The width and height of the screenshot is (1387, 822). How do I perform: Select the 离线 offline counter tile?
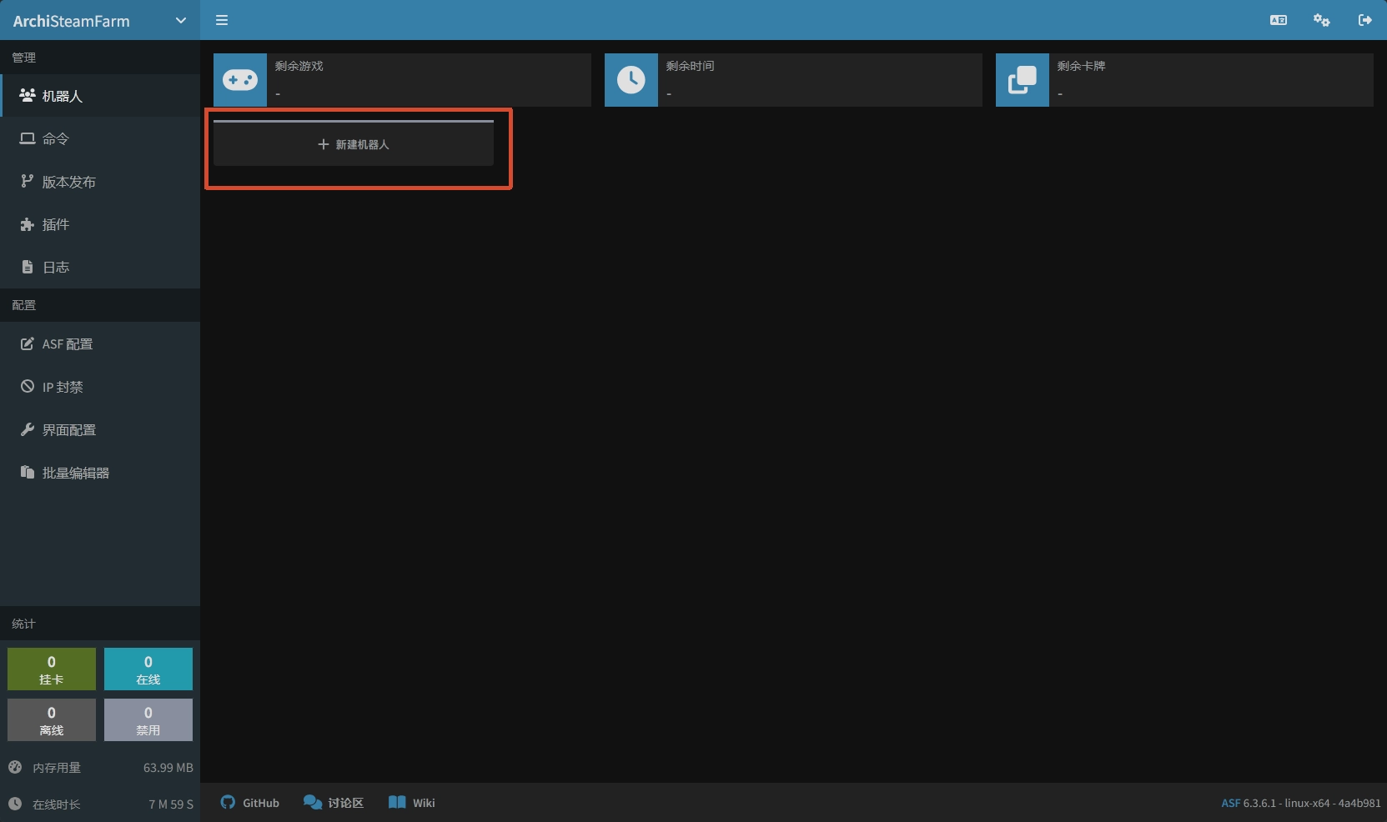click(x=52, y=720)
